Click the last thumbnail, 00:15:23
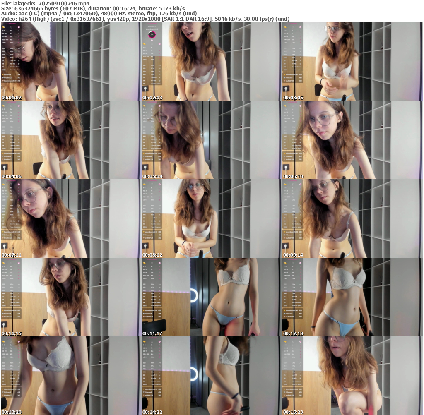This screenshot has height=415, width=424. pos(352,376)
